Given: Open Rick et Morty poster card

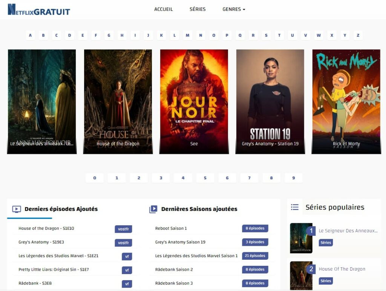Looking at the screenshot, I should click(x=346, y=102).
